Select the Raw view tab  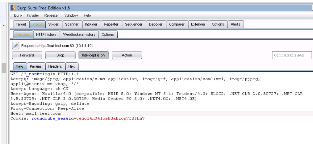(19, 66)
